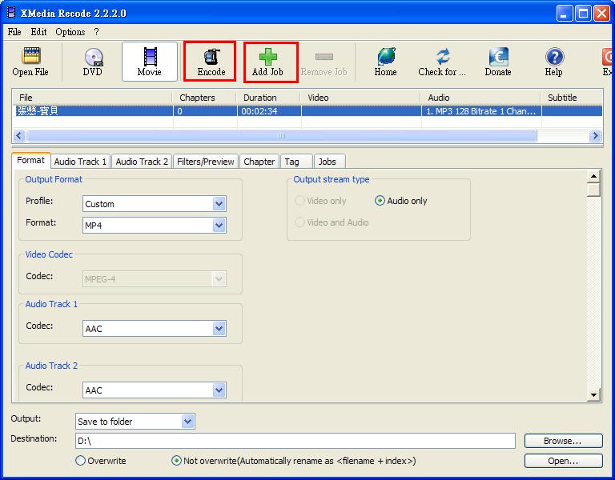This screenshot has height=480, width=615.
Task: Select the Audio only radio button
Action: click(380, 201)
